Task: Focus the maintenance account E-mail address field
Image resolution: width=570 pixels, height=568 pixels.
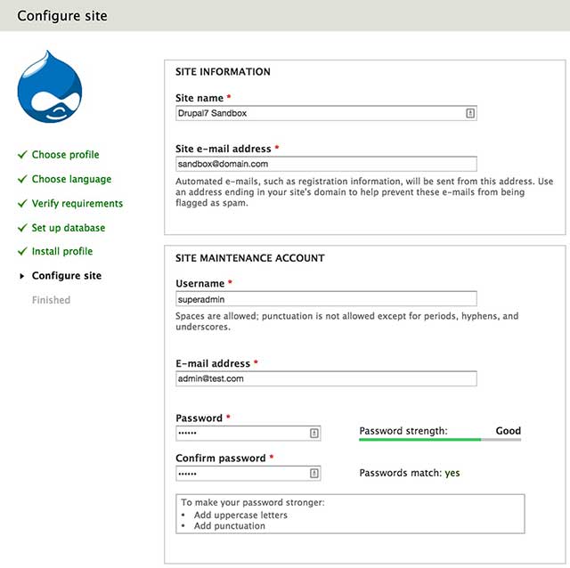Action: 326,378
